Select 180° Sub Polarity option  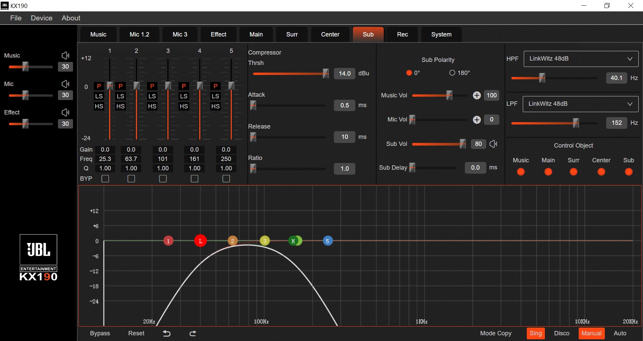click(452, 73)
